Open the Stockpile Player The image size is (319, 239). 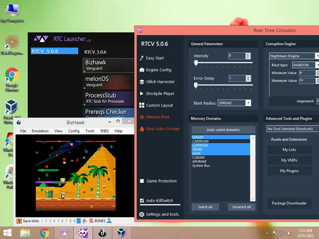(x=157, y=93)
